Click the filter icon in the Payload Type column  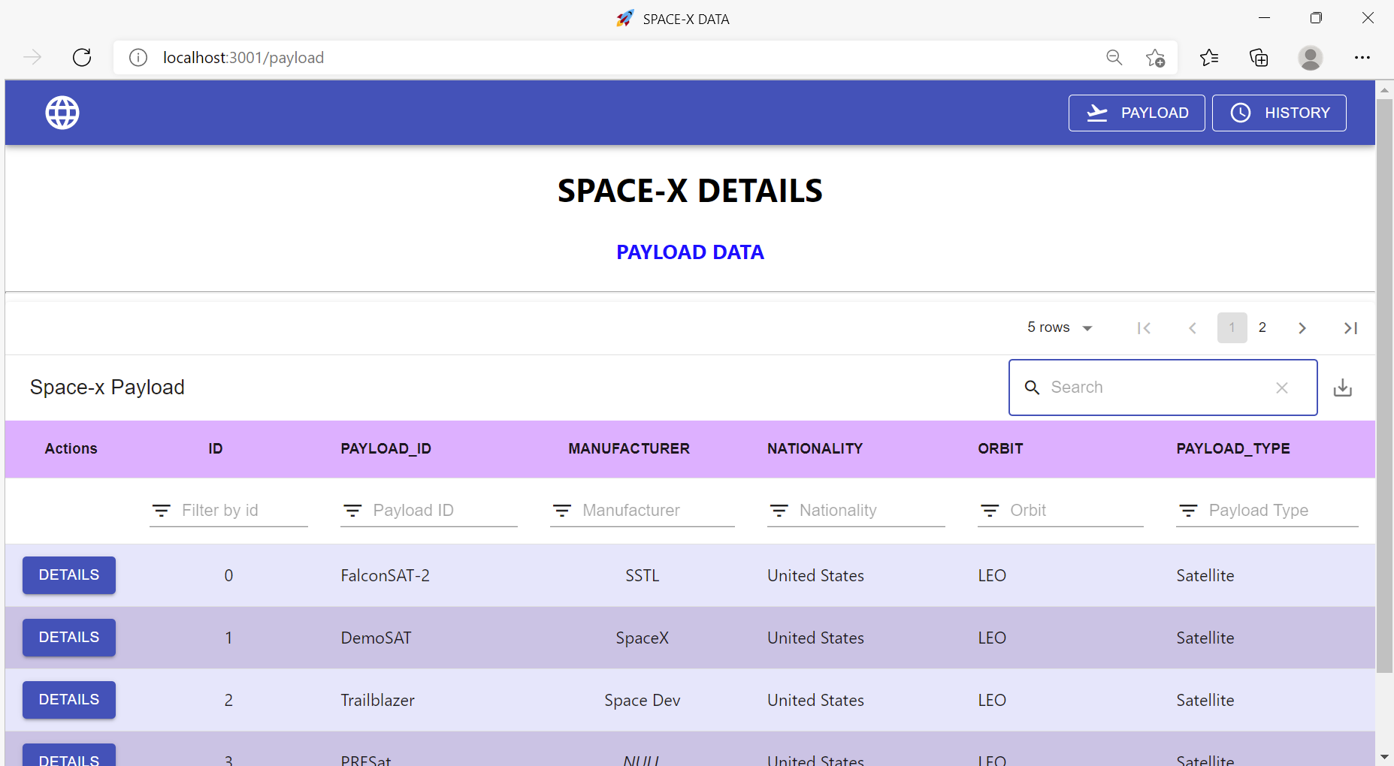[1189, 511]
